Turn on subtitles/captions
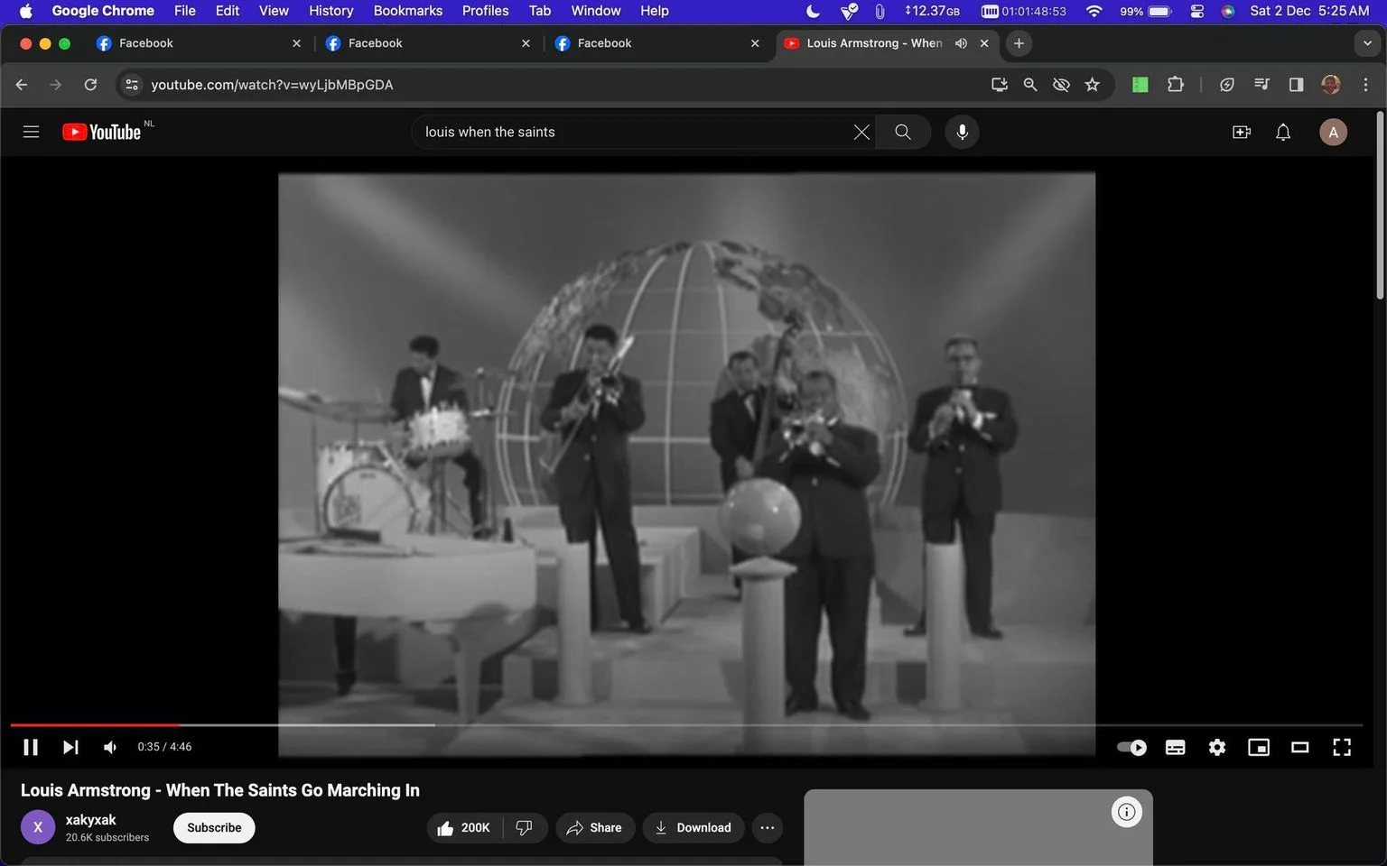This screenshot has width=1387, height=866. click(1175, 747)
